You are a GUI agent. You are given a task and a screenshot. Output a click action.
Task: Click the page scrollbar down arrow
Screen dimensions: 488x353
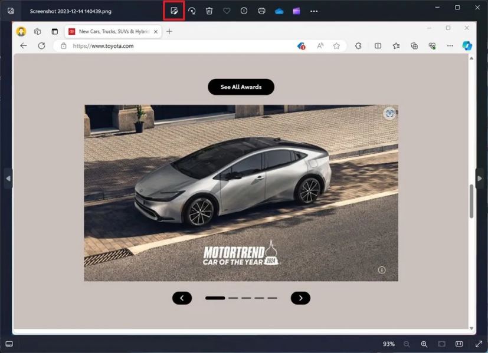[x=471, y=328]
